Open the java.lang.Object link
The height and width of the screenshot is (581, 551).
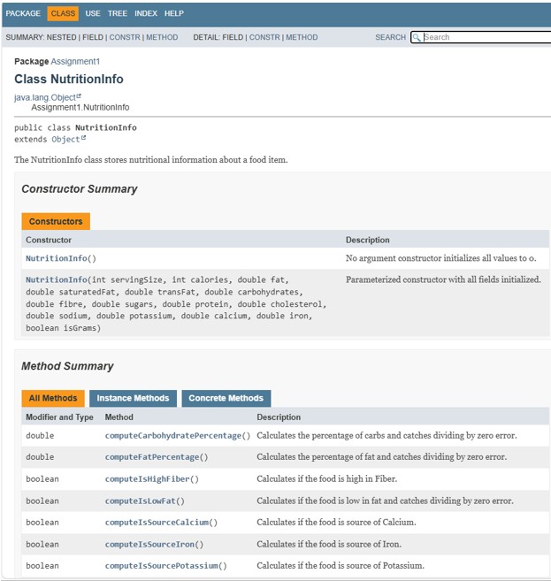45,97
